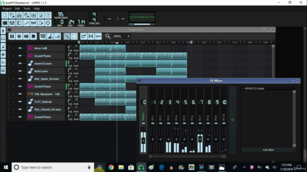The width and height of the screenshot is (307, 172).
Task: Mute the kick1.wav track
Action: point(20,71)
